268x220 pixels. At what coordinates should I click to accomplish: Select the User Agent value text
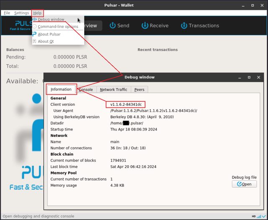154,110
